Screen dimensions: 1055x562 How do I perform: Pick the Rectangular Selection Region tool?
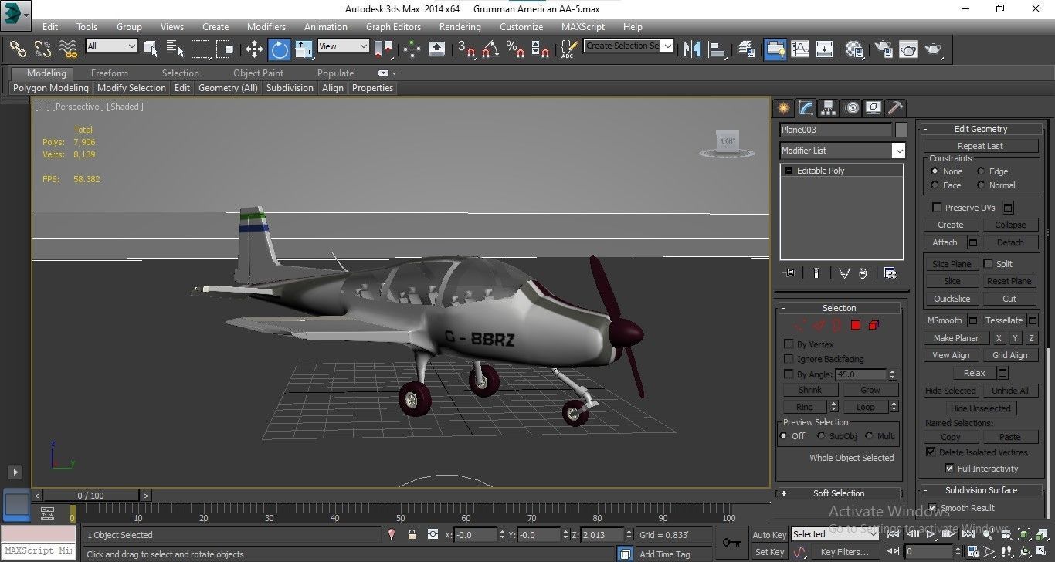[x=201, y=49]
